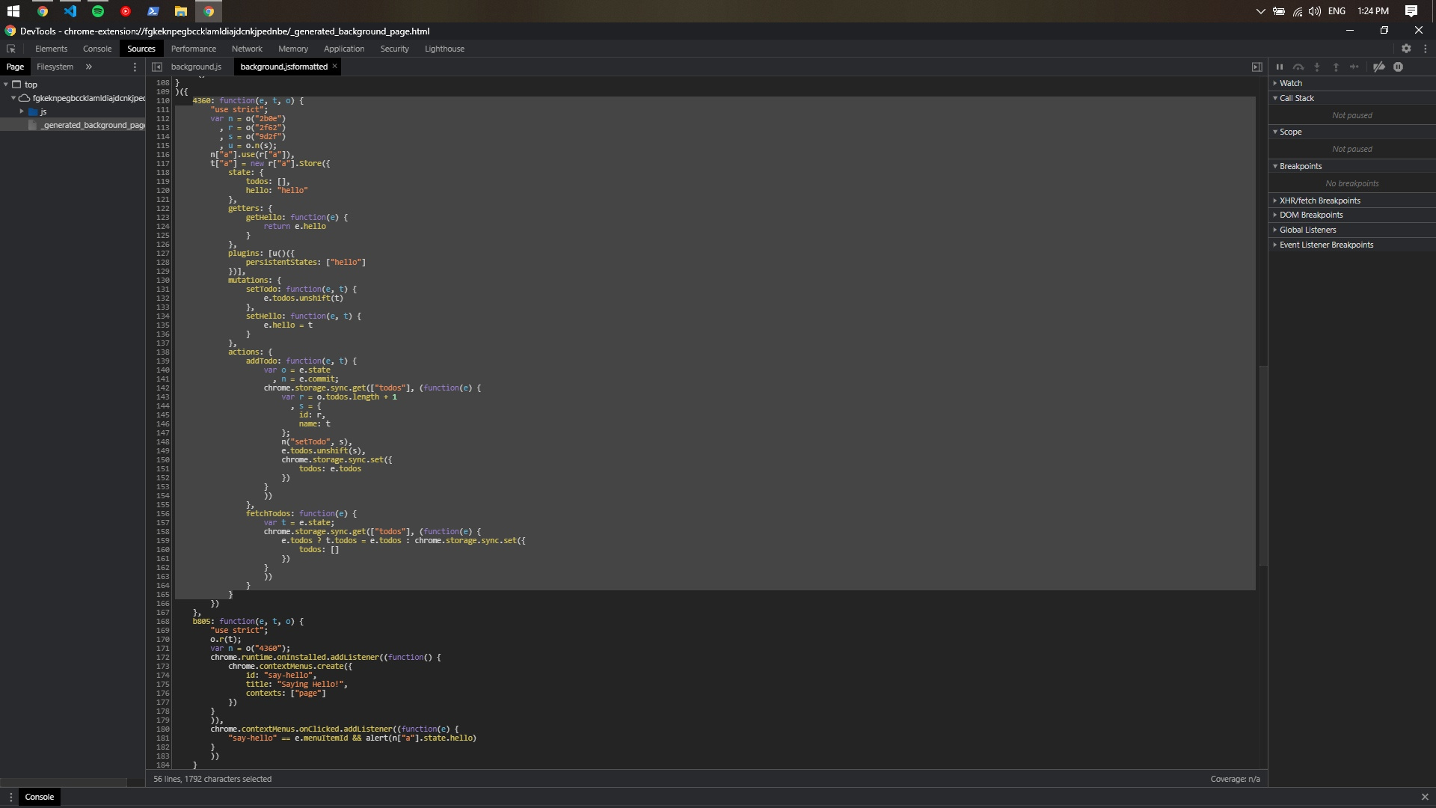Image resolution: width=1436 pixels, height=808 pixels.
Task: Open the PowerShell taskbar icon
Action: click(153, 11)
